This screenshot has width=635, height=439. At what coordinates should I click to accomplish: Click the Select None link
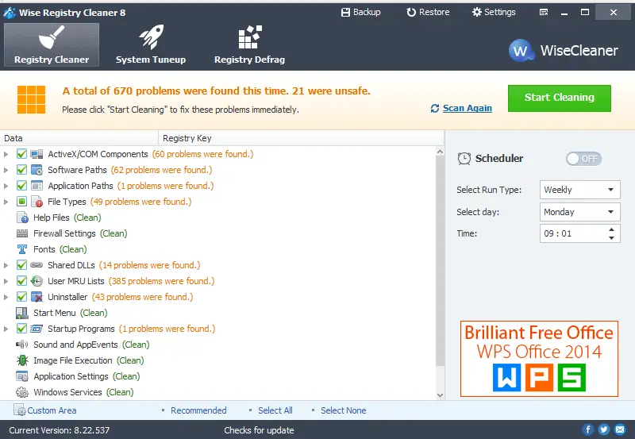click(344, 410)
